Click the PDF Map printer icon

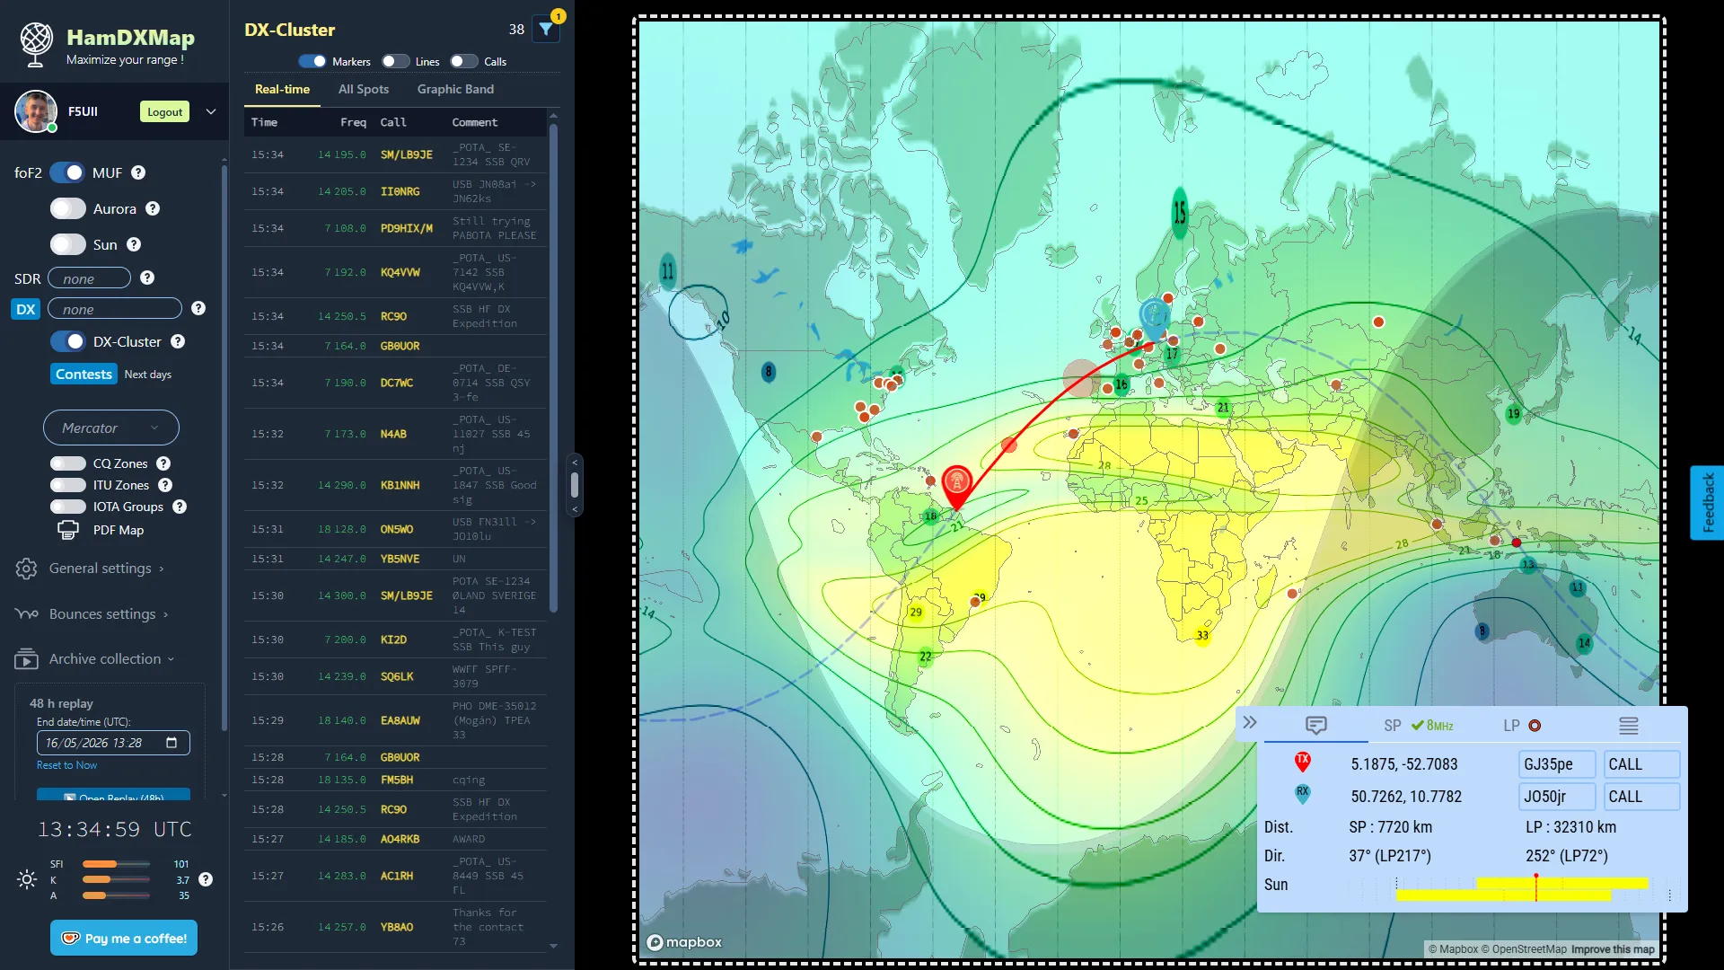pos(68,530)
